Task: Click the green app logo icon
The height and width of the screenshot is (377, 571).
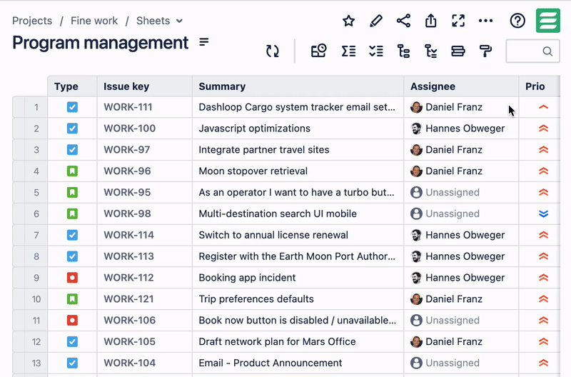Action: pyautogui.click(x=547, y=21)
